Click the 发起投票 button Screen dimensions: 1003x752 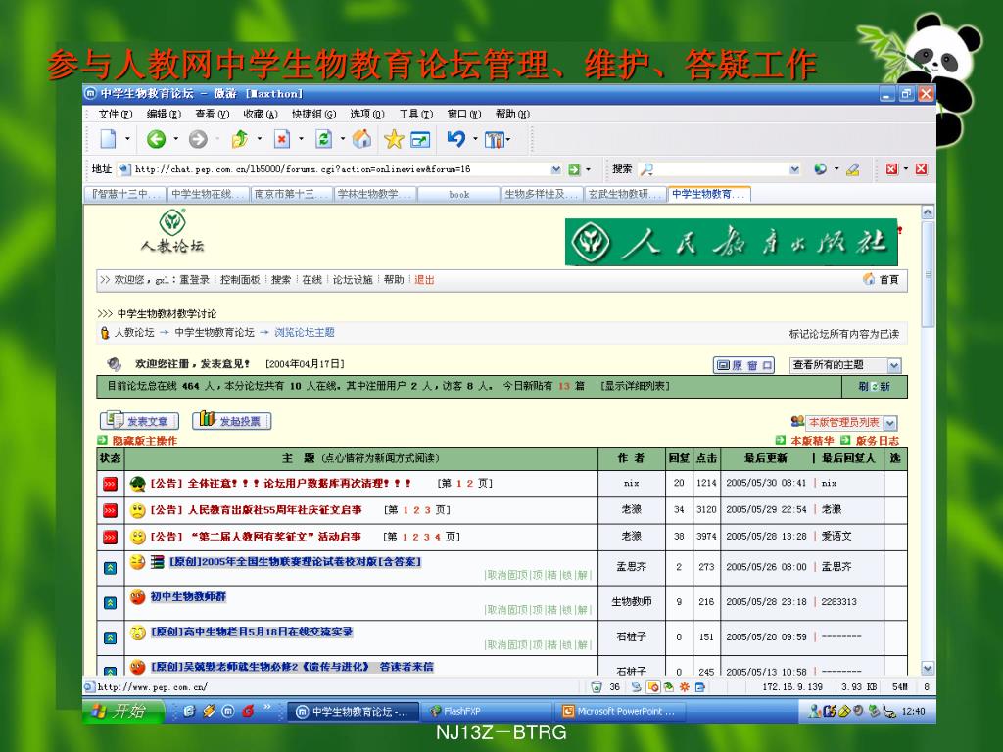pyautogui.click(x=231, y=421)
